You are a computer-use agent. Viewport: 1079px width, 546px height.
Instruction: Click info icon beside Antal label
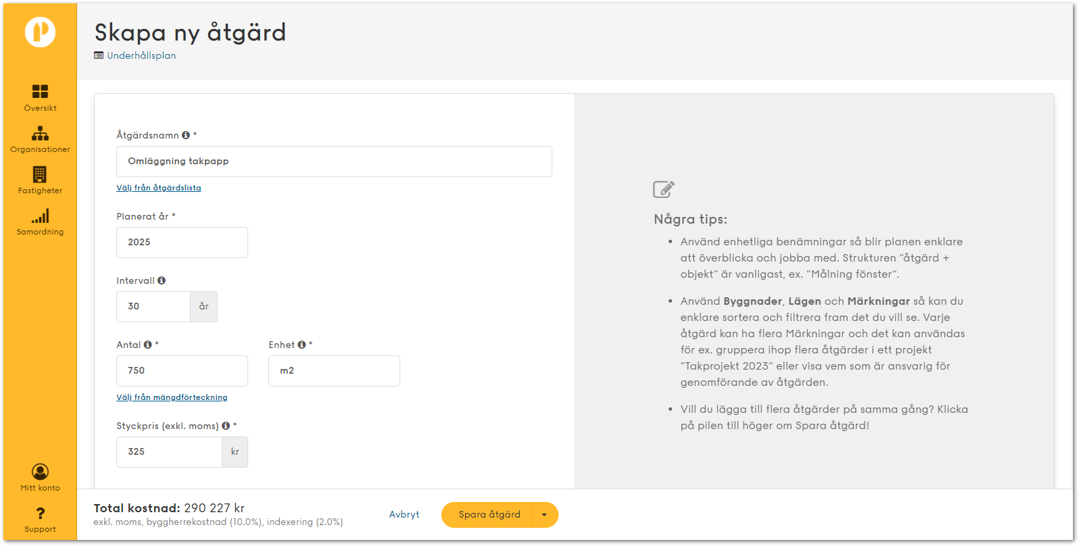pyautogui.click(x=147, y=345)
